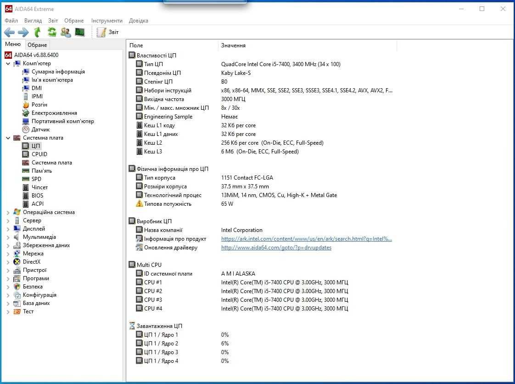Open the Звіт menu in menu bar
515x384 pixels.
point(53,20)
